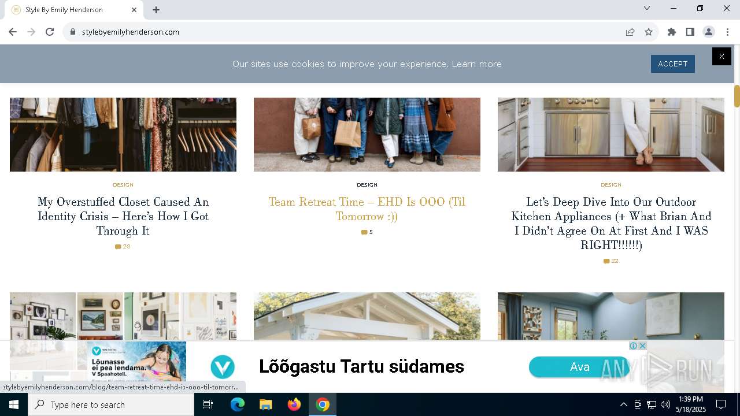View the 22 comments on kitchen article

[611, 261]
